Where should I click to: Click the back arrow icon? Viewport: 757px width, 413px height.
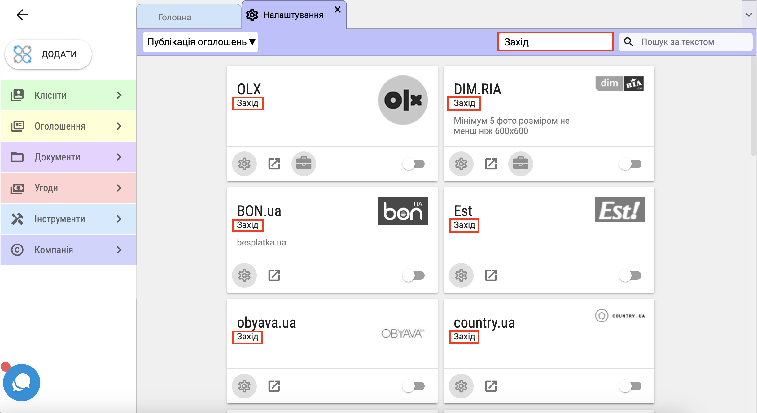pos(22,15)
